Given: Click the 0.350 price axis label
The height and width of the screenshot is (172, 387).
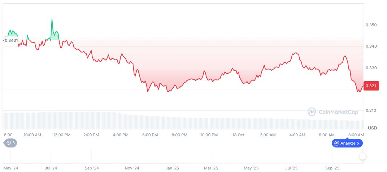Looking at the screenshot, I should click(371, 25).
